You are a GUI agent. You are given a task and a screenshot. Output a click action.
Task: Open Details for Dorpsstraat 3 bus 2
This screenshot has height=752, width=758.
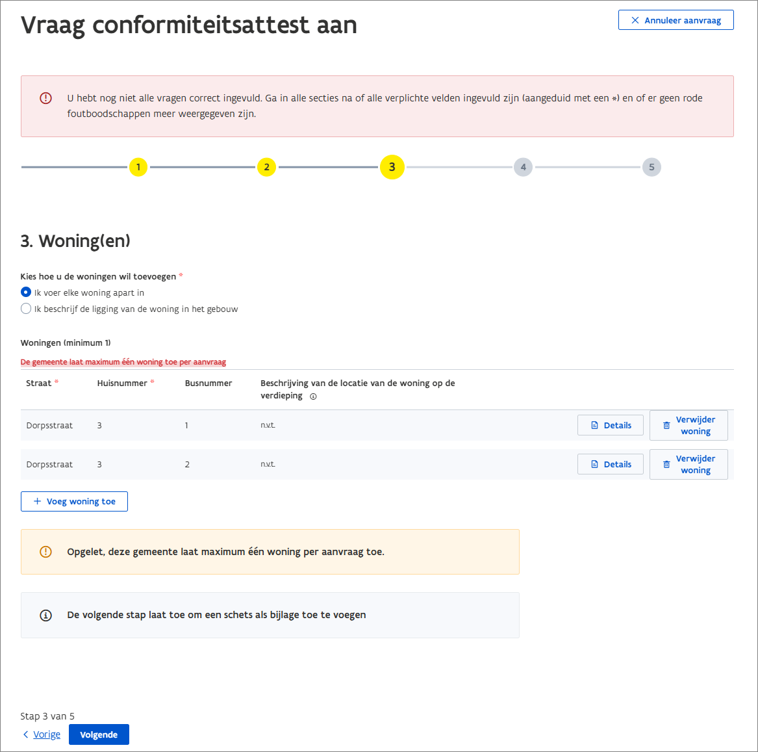pyautogui.click(x=611, y=465)
